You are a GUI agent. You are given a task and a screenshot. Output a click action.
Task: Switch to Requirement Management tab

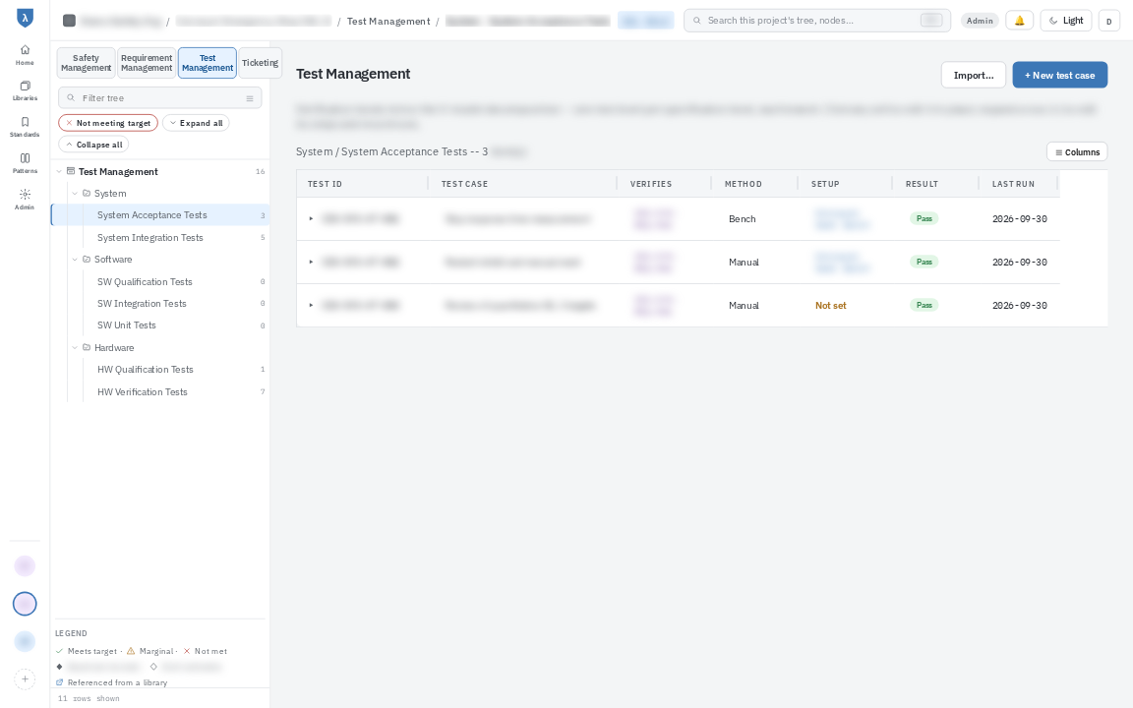[147, 63]
